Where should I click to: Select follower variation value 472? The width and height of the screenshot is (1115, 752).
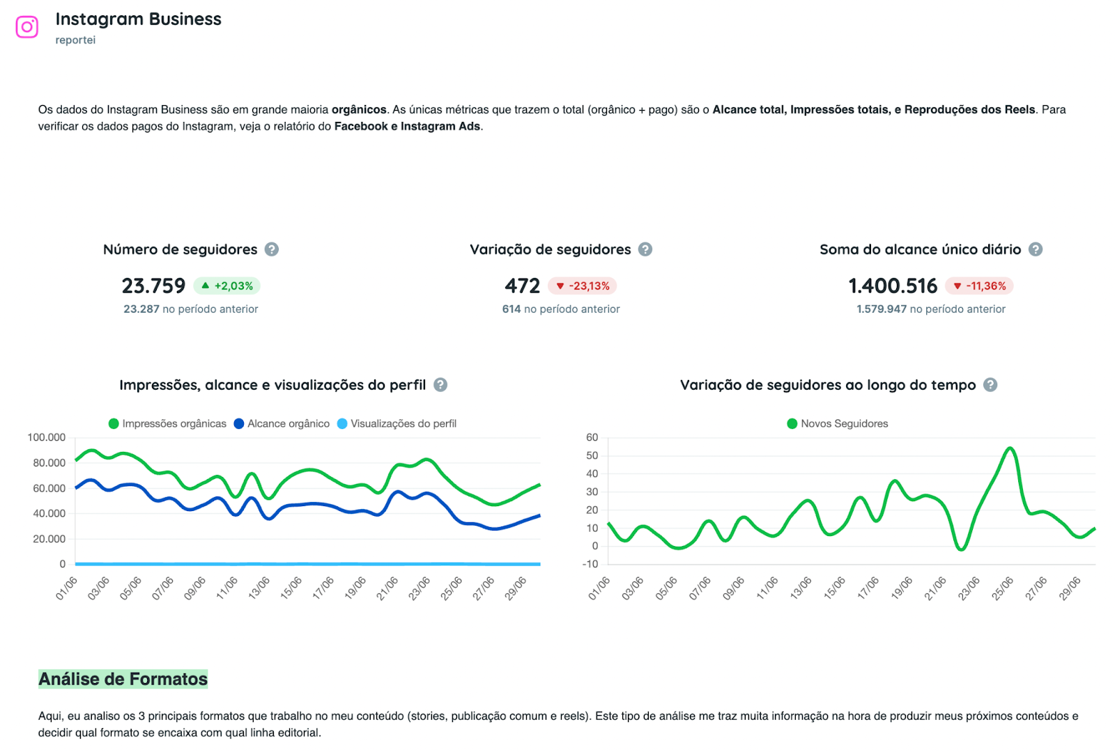click(x=522, y=286)
